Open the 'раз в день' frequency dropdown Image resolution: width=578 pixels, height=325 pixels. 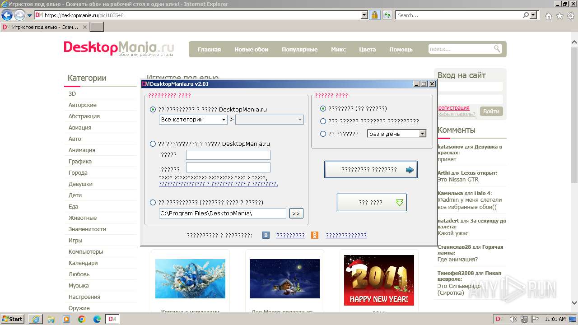397,134
